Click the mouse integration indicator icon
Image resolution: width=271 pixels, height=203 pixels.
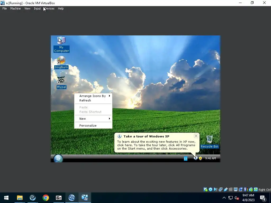tap(251, 189)
